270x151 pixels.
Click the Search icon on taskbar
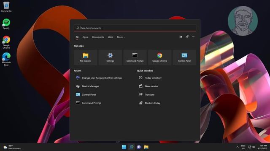(x=131, y=147)
